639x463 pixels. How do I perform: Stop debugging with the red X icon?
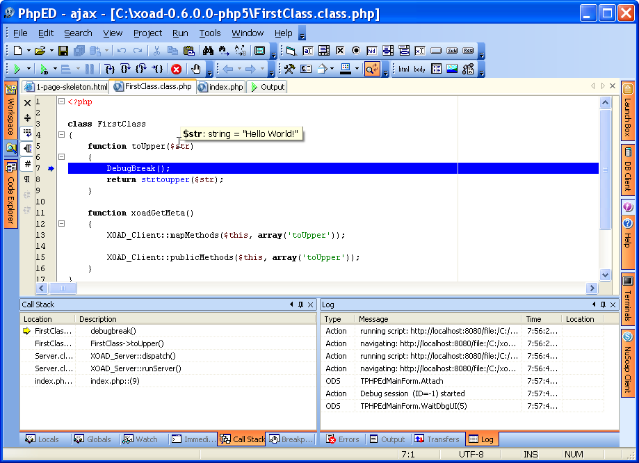(x=176, y=70)
